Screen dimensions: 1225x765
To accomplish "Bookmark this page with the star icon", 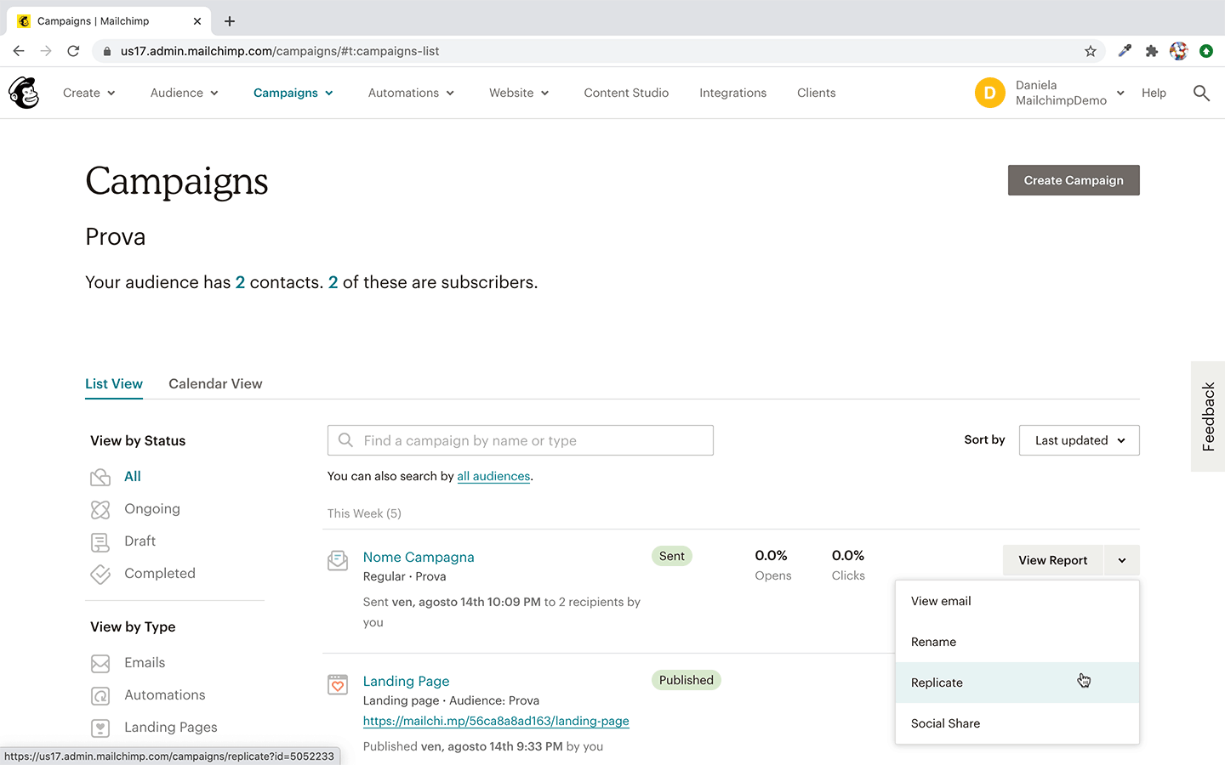I will [x=1091, y=51].
